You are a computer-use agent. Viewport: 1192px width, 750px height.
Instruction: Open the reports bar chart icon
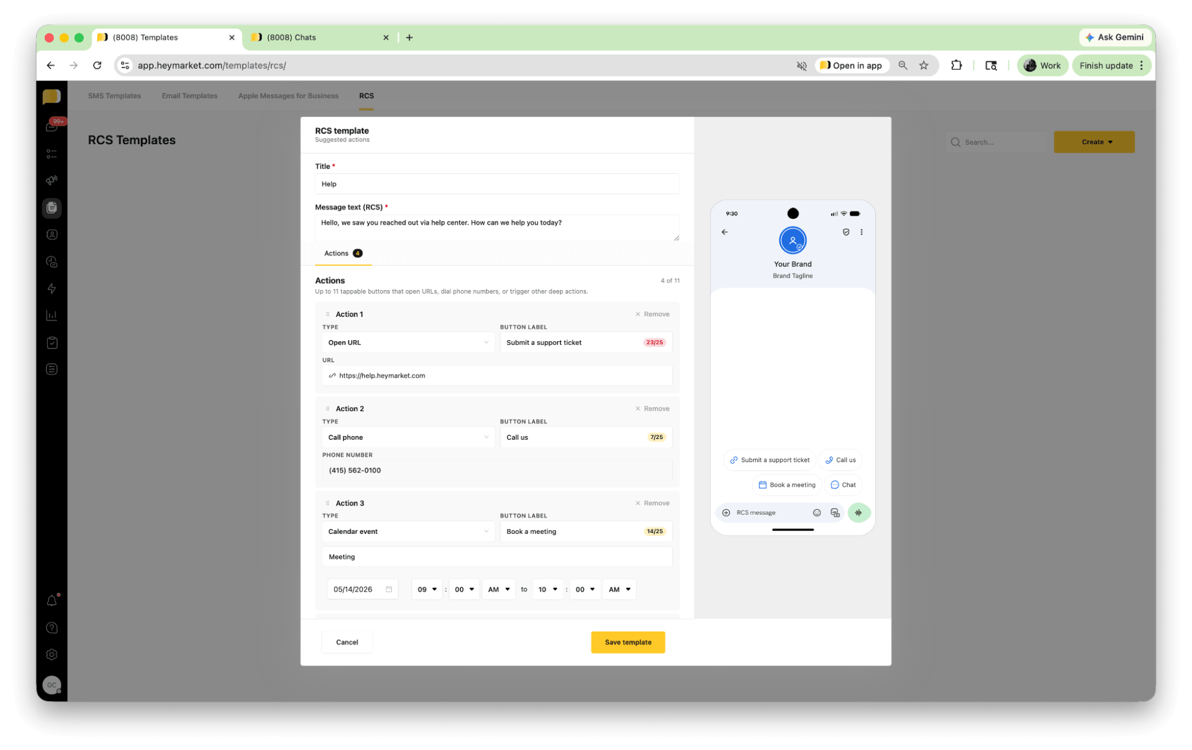coord(52,315)
